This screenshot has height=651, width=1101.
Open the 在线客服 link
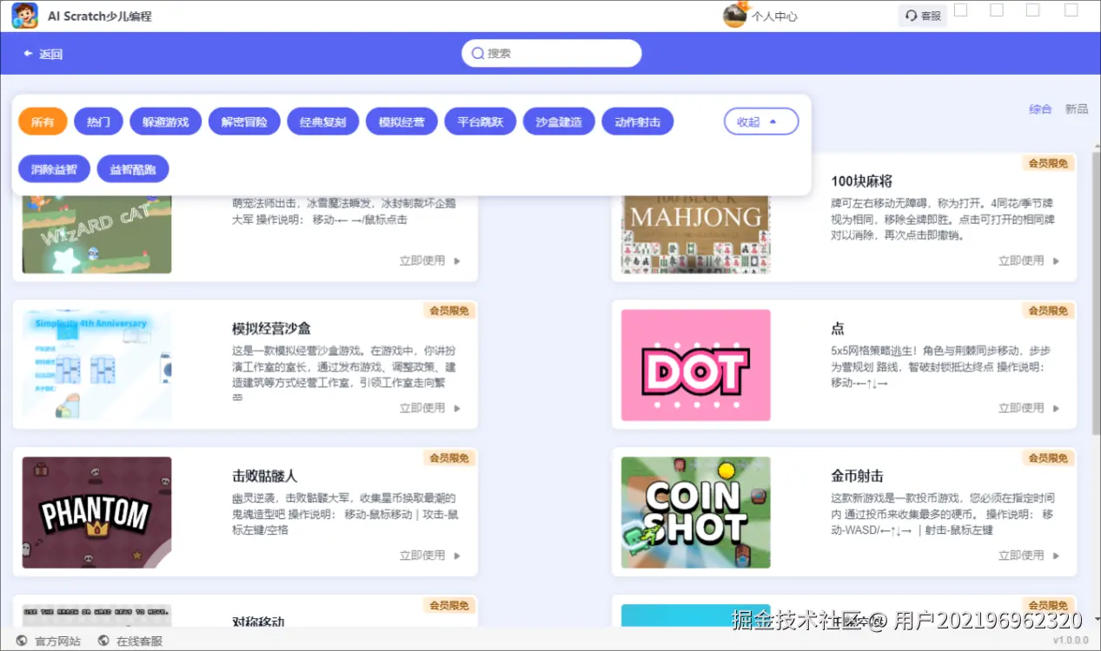pyautogui.click(x=130, y=641)
